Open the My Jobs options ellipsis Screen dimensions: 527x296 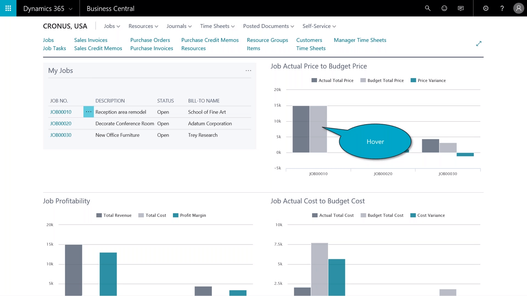pyautogui.click(x=248, y=70)
